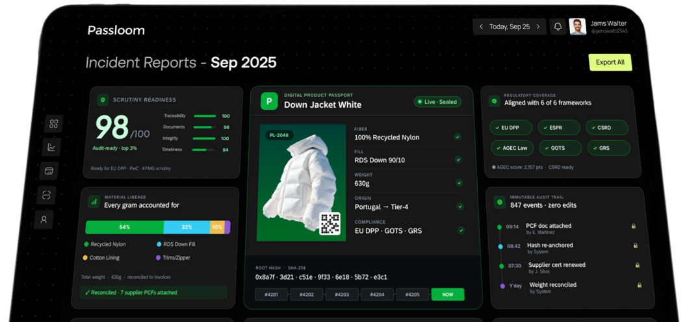This screenshot has height=322, width=687.
Task: Open Jams Walter profile avatar
Action: point(577,27)
